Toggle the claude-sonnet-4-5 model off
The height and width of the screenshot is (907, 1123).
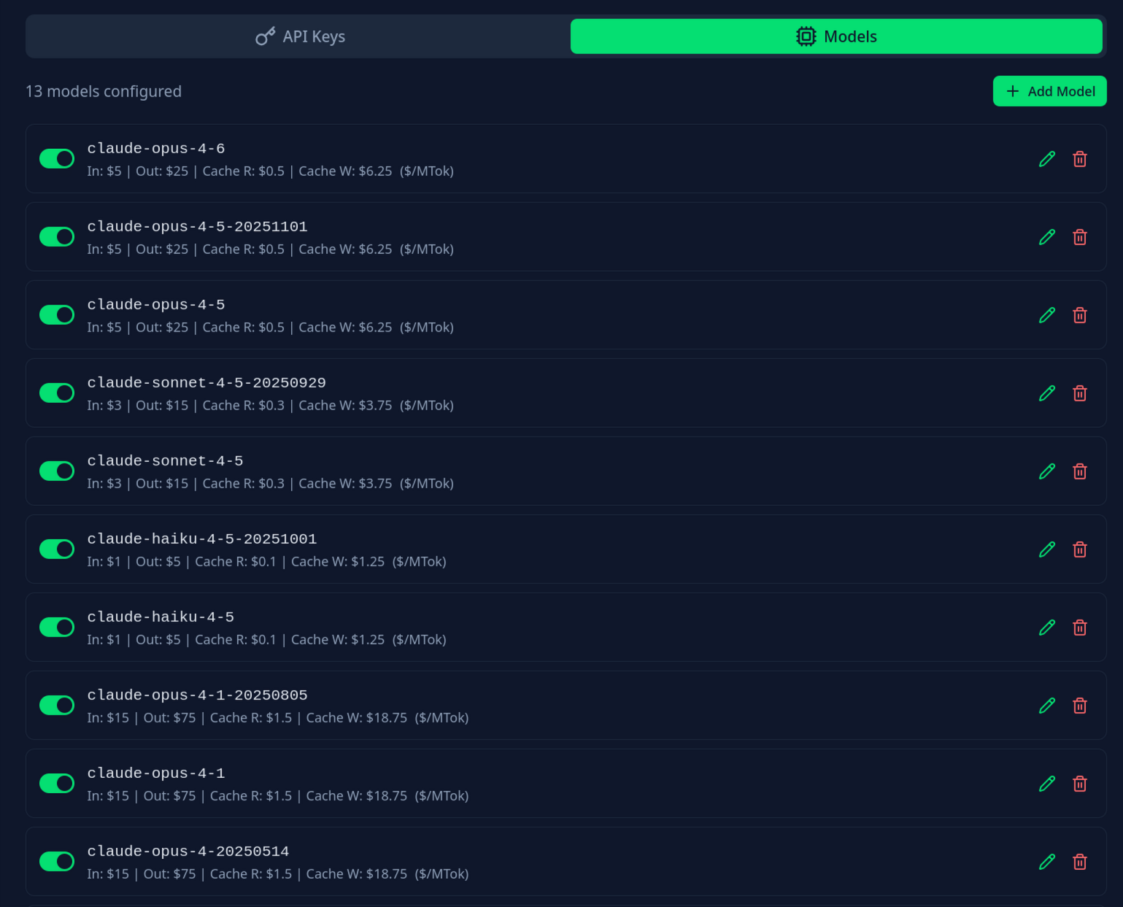coord(57,471)
